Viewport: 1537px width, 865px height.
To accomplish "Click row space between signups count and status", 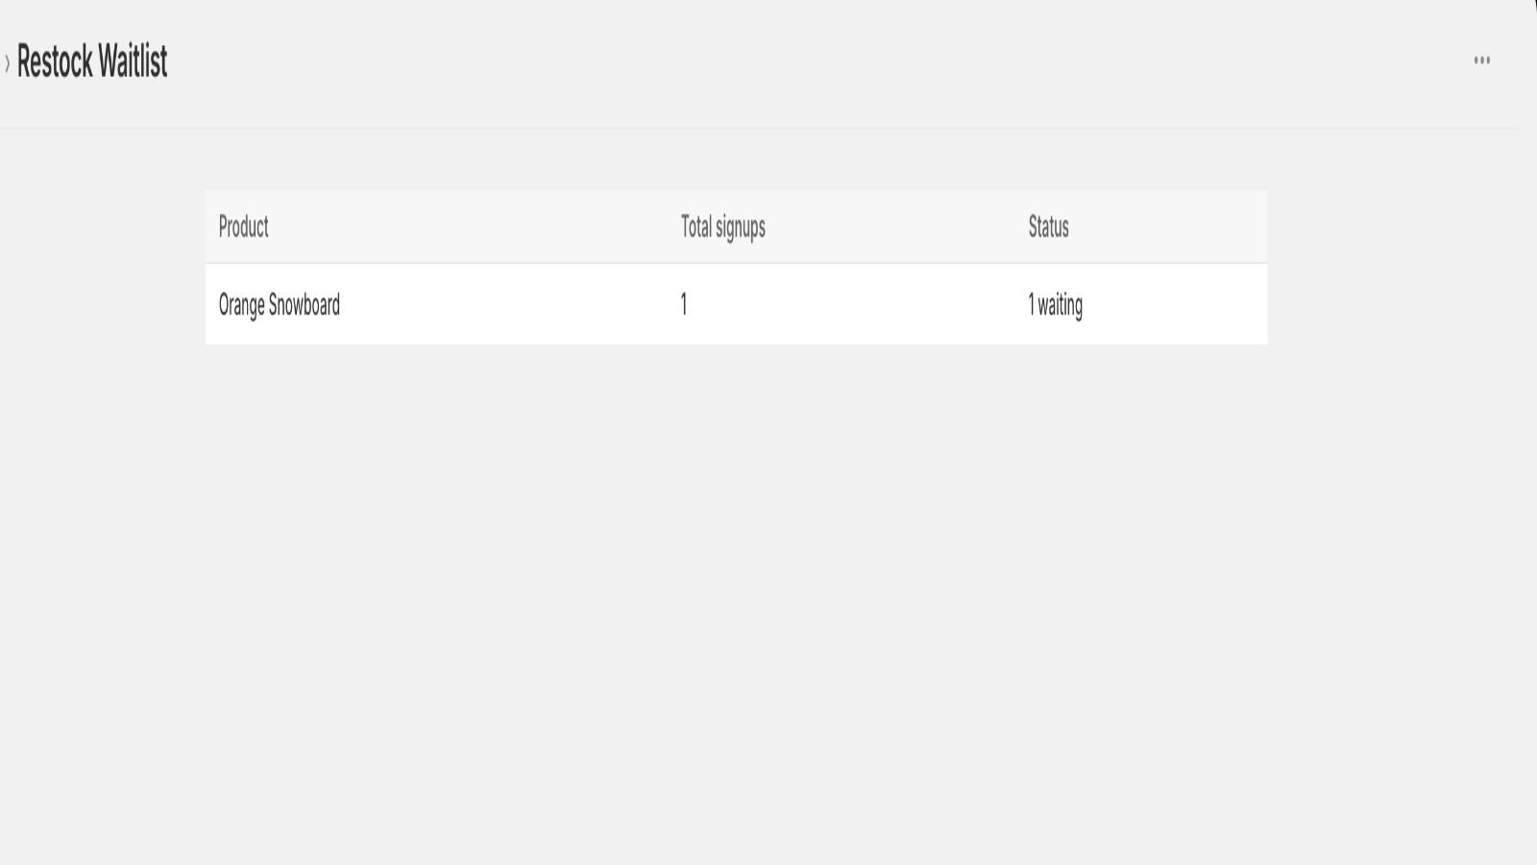I will (x=857, y=305).
